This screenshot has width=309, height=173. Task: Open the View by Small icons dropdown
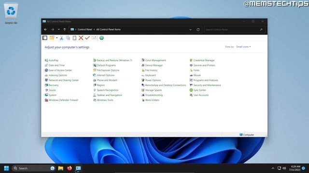click(x=243, y=47)
